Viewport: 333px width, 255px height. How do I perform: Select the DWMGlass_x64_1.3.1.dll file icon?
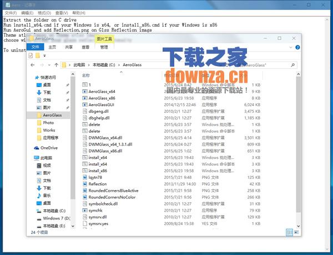click(x=85, y=144)
